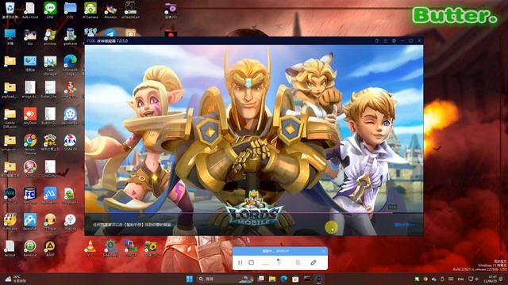Click the blue link in Lords Mobile loading screen
Screen dimensions: 508x285
click(404, 225)
